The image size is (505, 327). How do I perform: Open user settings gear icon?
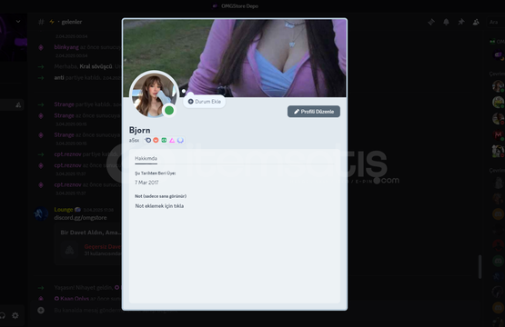click(x=15, y=315)
